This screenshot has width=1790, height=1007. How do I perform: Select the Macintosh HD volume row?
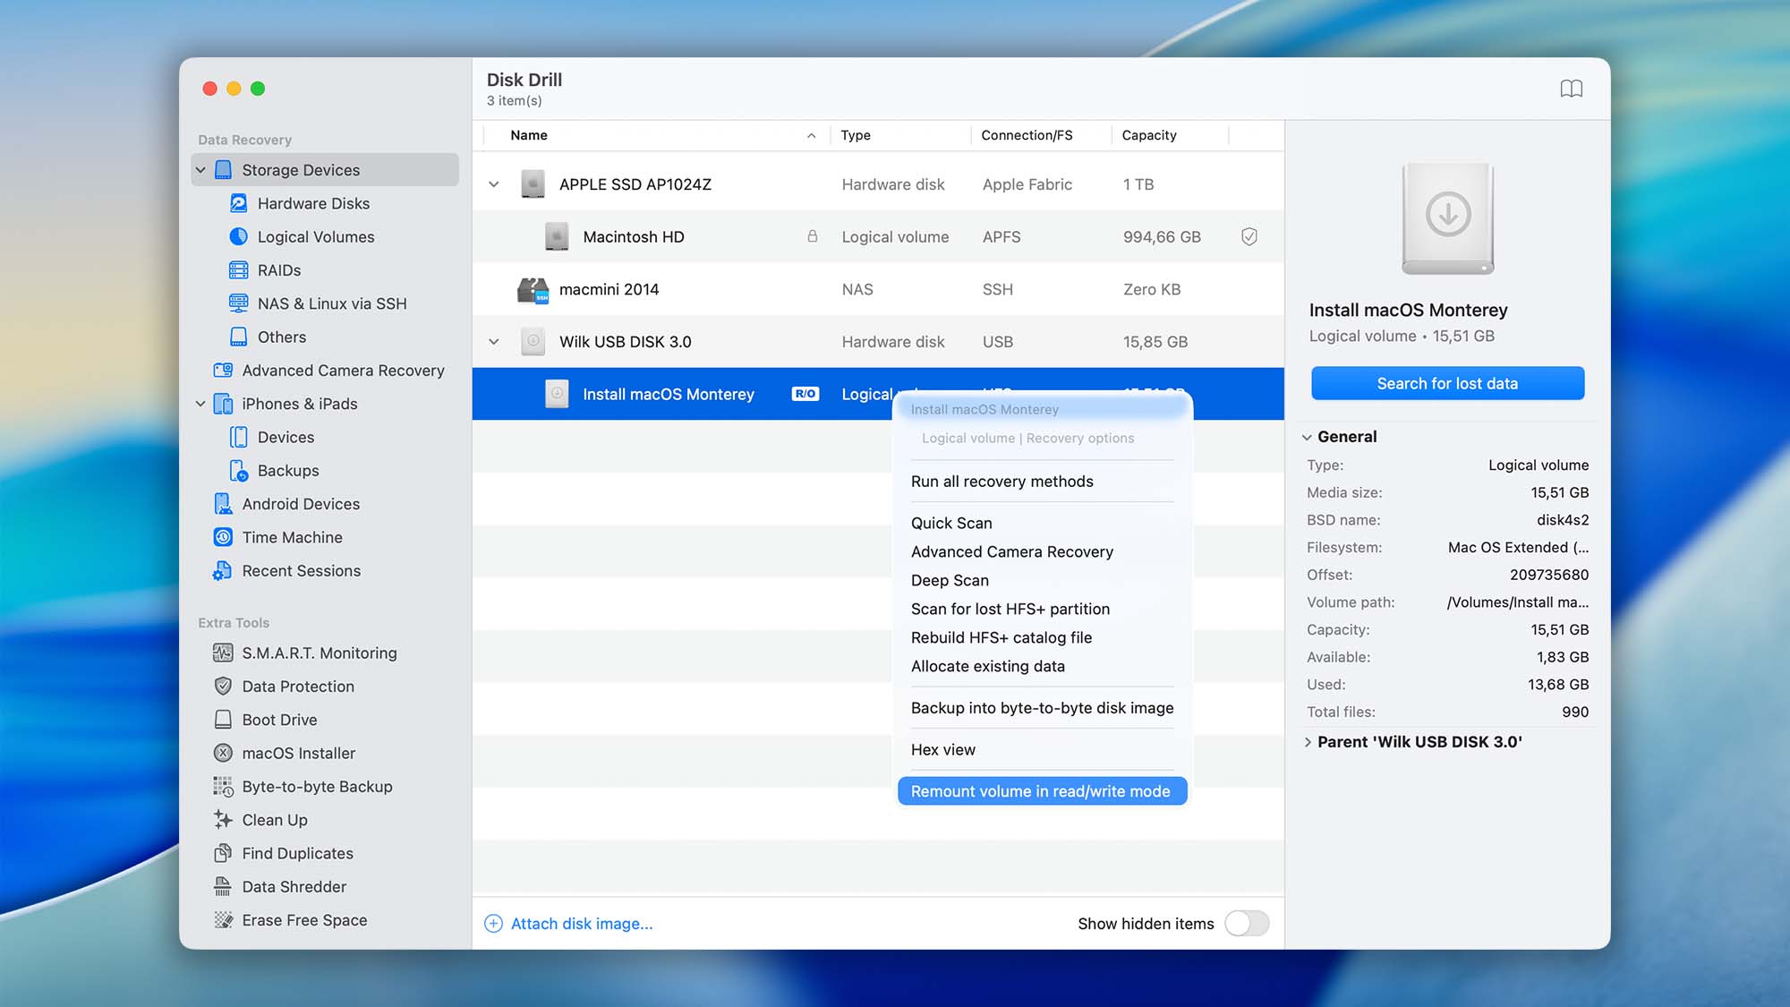878,236
